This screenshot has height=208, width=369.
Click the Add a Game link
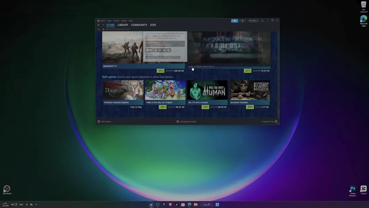(x=106, y=122)
